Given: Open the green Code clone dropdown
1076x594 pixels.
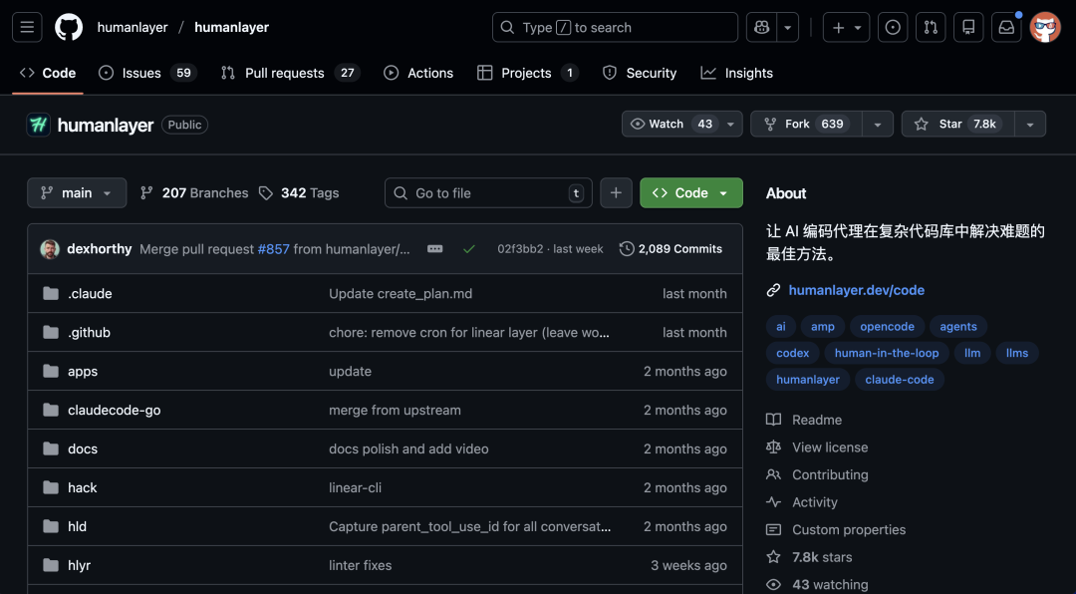Looking at the screenshot, I should [x=691, y=193].
